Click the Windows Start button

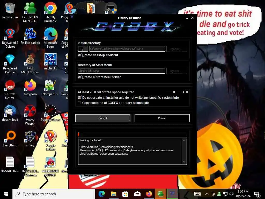click(x=6, y=194)
